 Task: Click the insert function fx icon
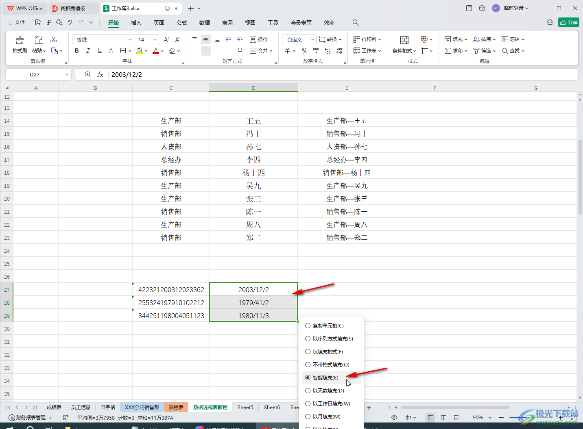pos(100,74)
